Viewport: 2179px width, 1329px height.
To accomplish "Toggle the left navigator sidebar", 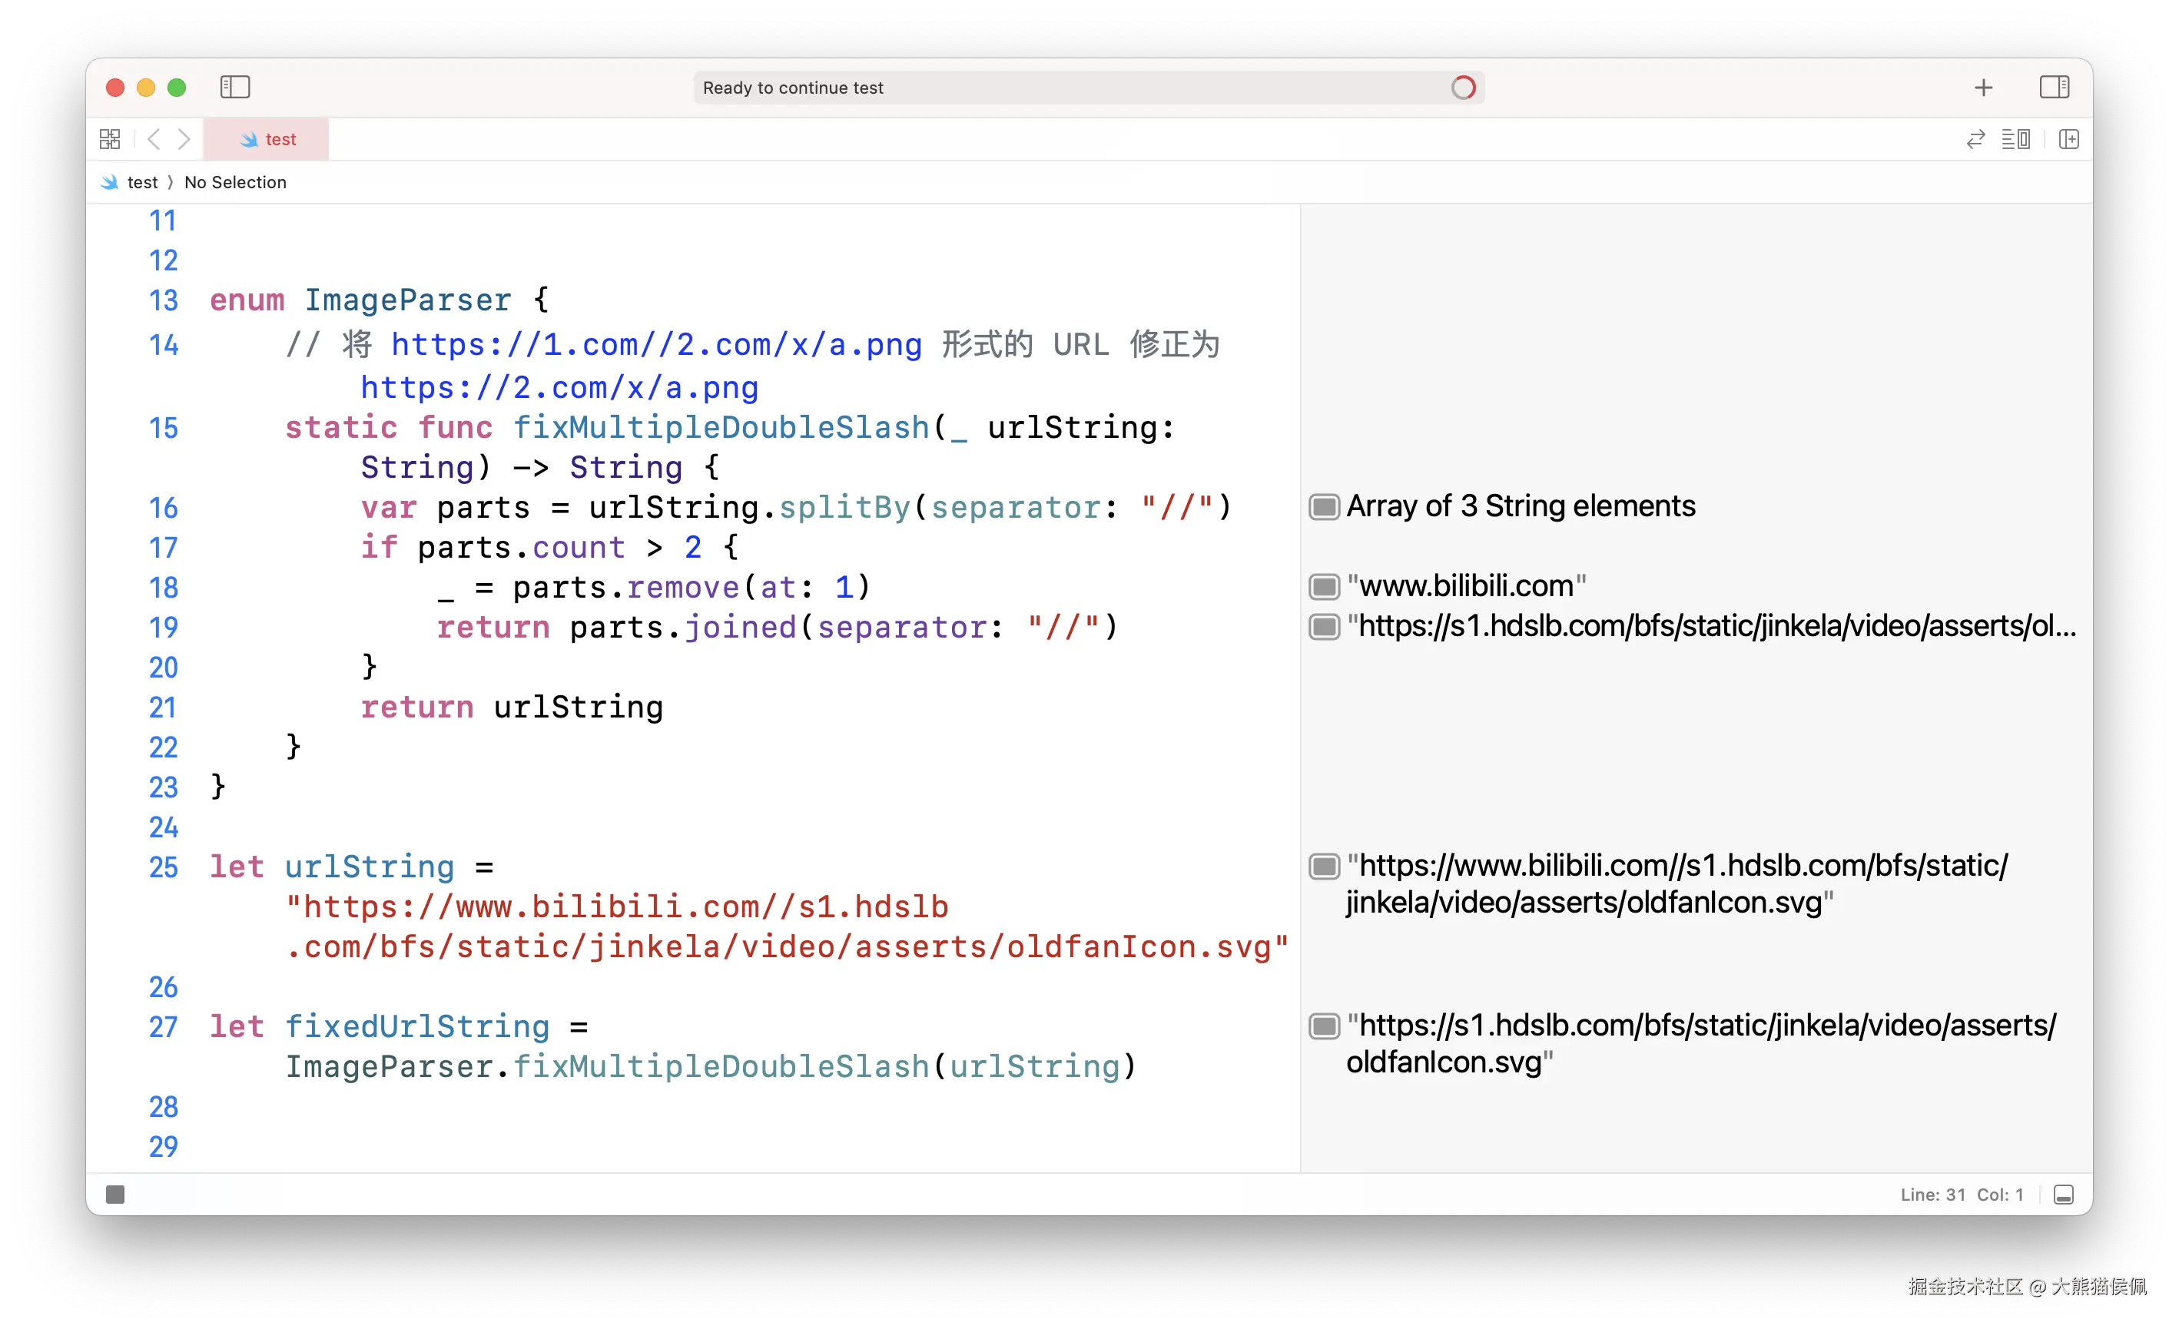I will pos(234,87).
